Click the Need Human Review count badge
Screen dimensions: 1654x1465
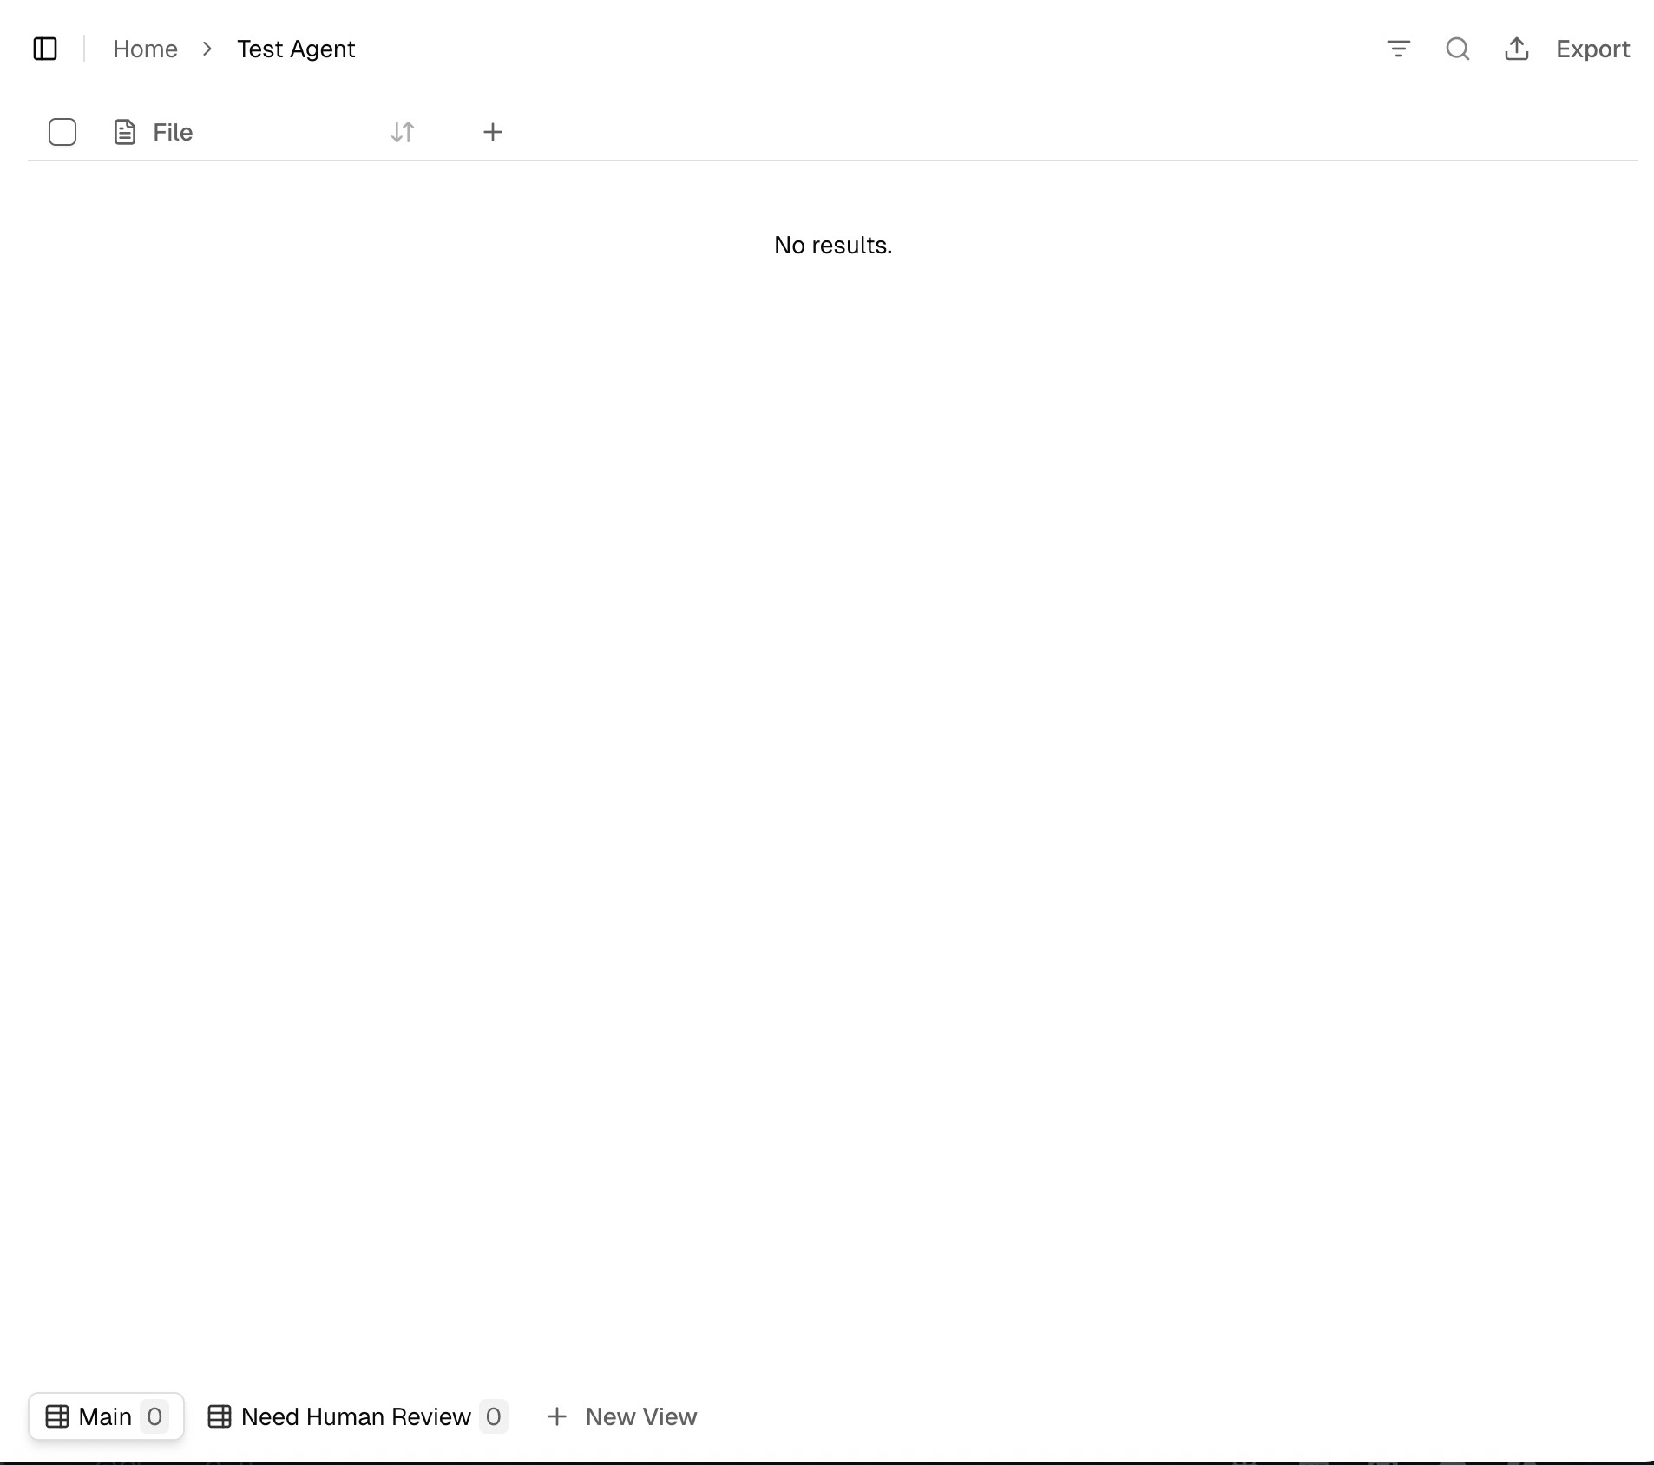(x=493, y=1416)
